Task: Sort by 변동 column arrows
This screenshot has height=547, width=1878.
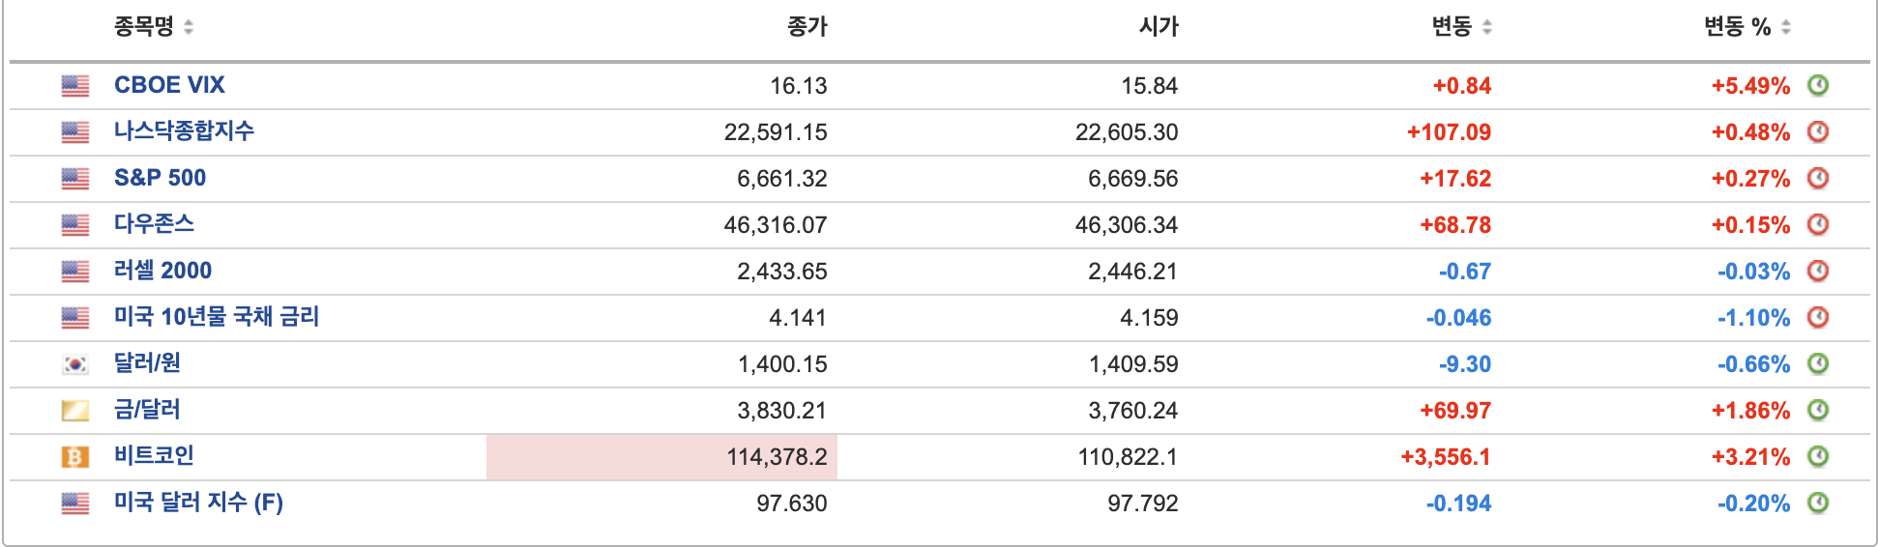Action: [x=1487, y=27]
